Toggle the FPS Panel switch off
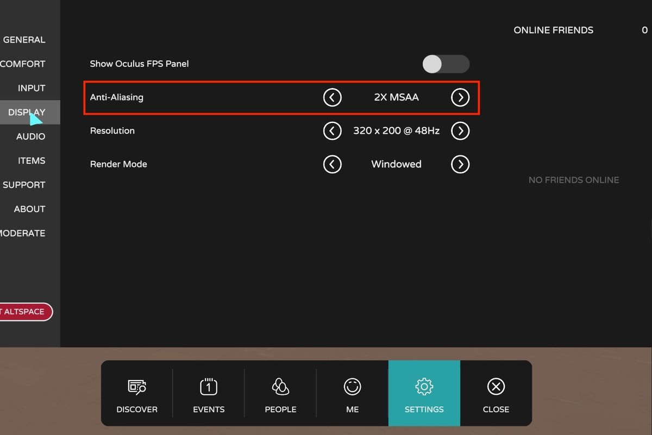Screen dimensions: 652x435 coord(446,64)
